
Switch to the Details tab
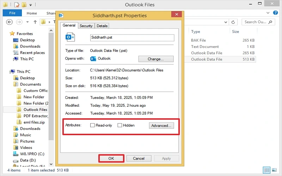(x=102, y=26)
